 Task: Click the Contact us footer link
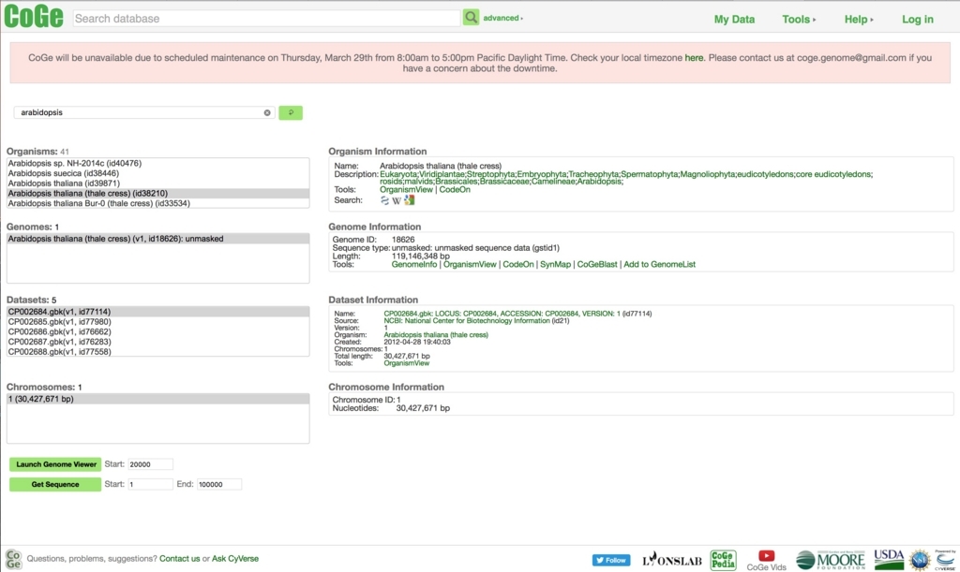click(179, 559)
